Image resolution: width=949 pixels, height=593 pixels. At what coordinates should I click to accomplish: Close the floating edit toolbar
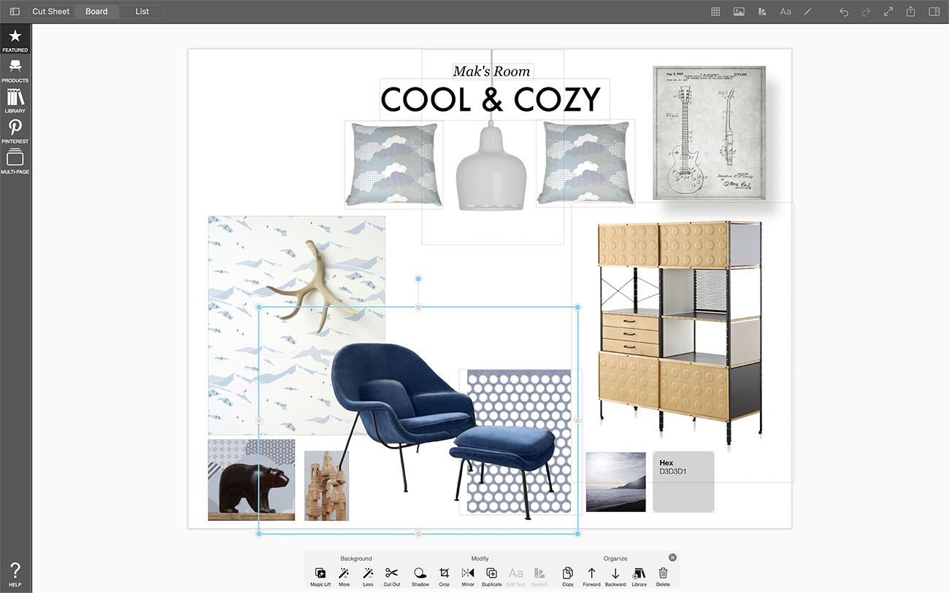tap(672, 557)
